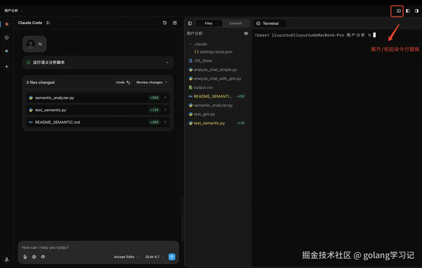Open chat history
Viewport: 422px width, 268px height.
click(165, 23)
